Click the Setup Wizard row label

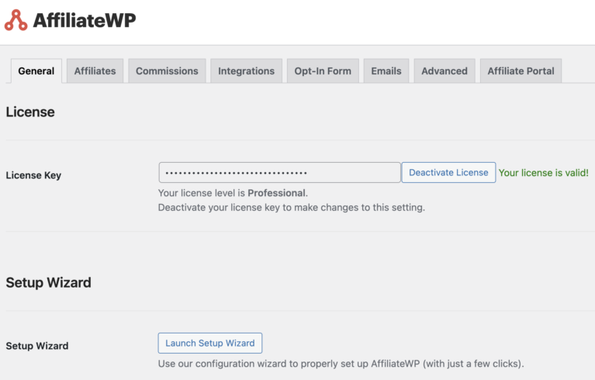pos(37,346)
